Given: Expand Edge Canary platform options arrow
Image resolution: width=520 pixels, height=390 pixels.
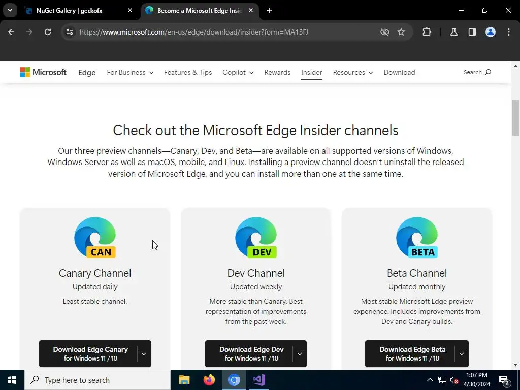Looking at the screenshot, I should pos(144,354).
